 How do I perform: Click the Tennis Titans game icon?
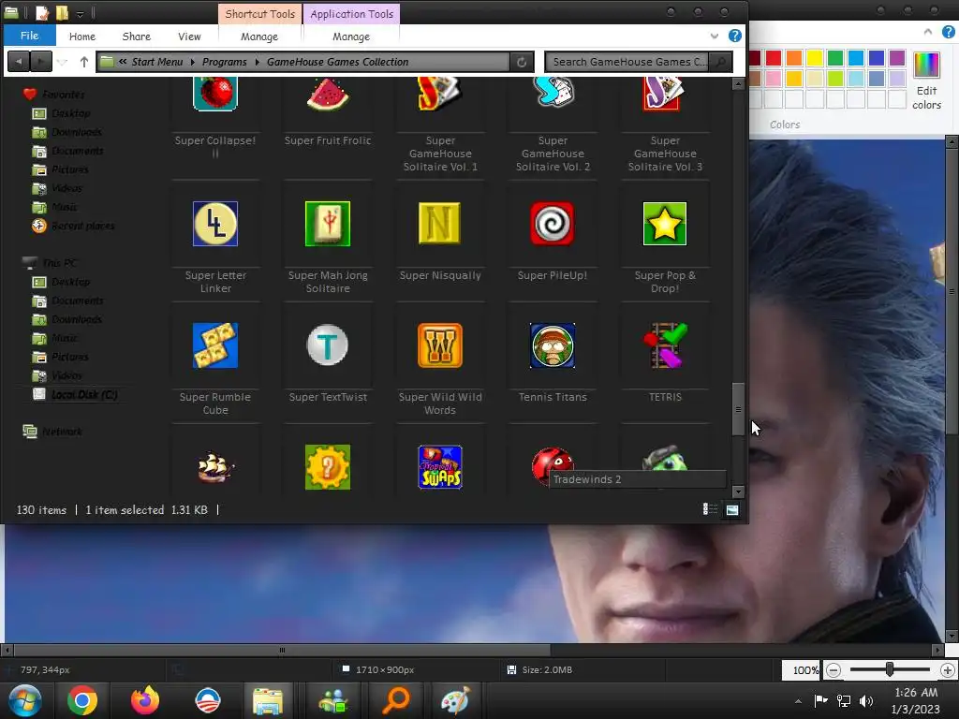[553, 345]
